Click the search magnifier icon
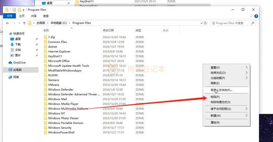Screen dimensions: 273x142 pyautogui.click(x=253, y=23)
